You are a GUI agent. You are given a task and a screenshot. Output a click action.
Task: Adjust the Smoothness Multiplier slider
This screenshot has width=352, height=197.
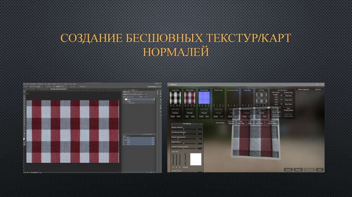(184, 134)
